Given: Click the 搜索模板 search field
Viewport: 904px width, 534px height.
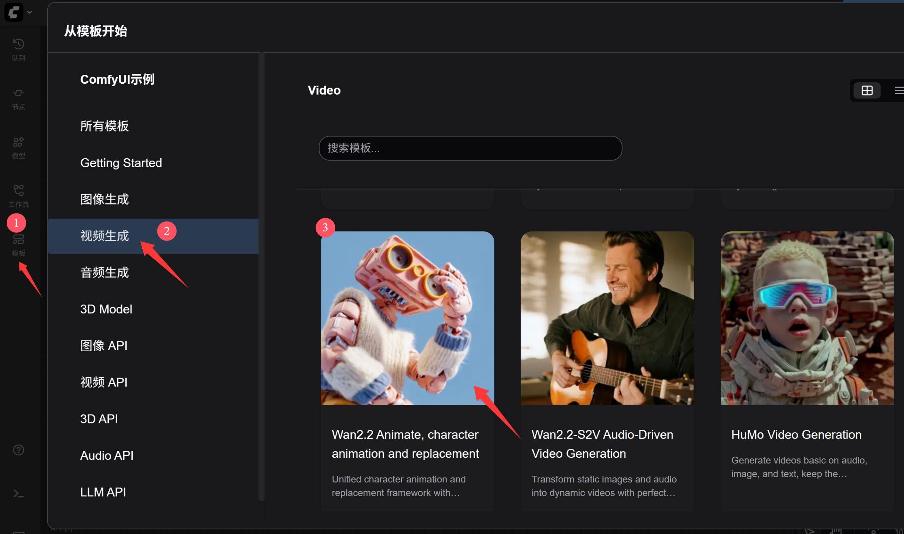Looking at the screenshot, I should (470, 148).
